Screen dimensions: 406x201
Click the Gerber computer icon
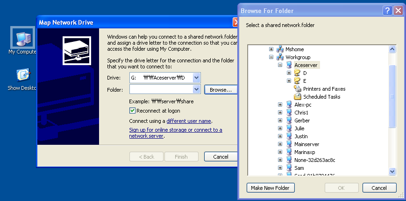289,121
